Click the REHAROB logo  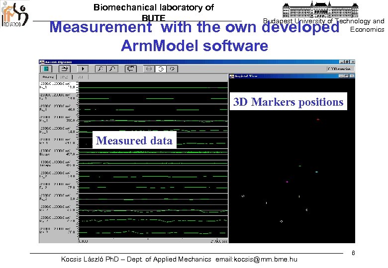pos(14,14)
